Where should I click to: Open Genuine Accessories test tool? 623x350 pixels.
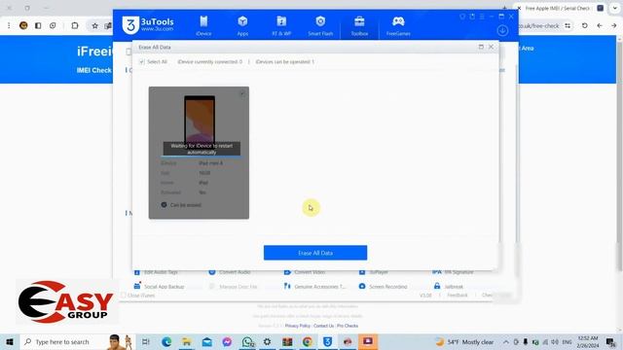(314, 286)
